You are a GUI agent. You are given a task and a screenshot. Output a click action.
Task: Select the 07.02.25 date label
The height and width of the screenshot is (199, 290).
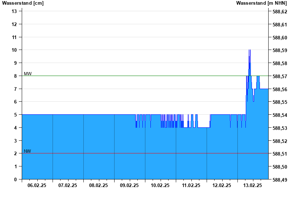click(x=68, y=185)
